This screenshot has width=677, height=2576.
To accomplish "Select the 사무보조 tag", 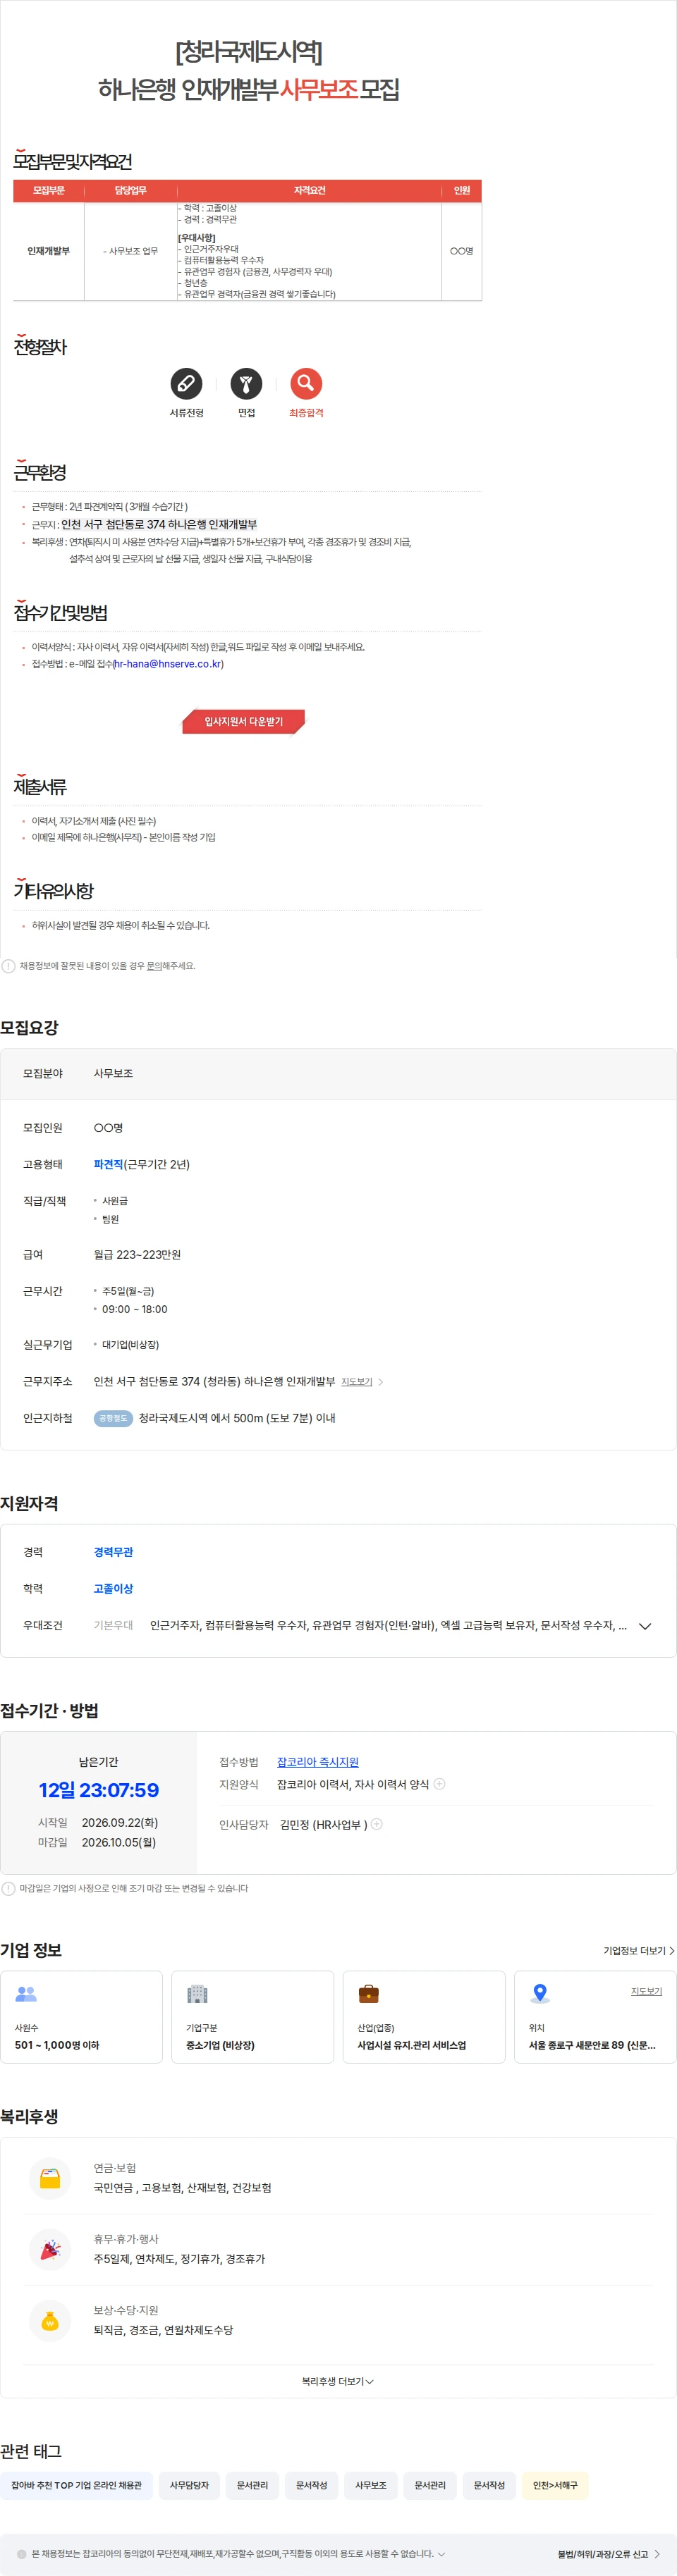I will click(371, 2485).
